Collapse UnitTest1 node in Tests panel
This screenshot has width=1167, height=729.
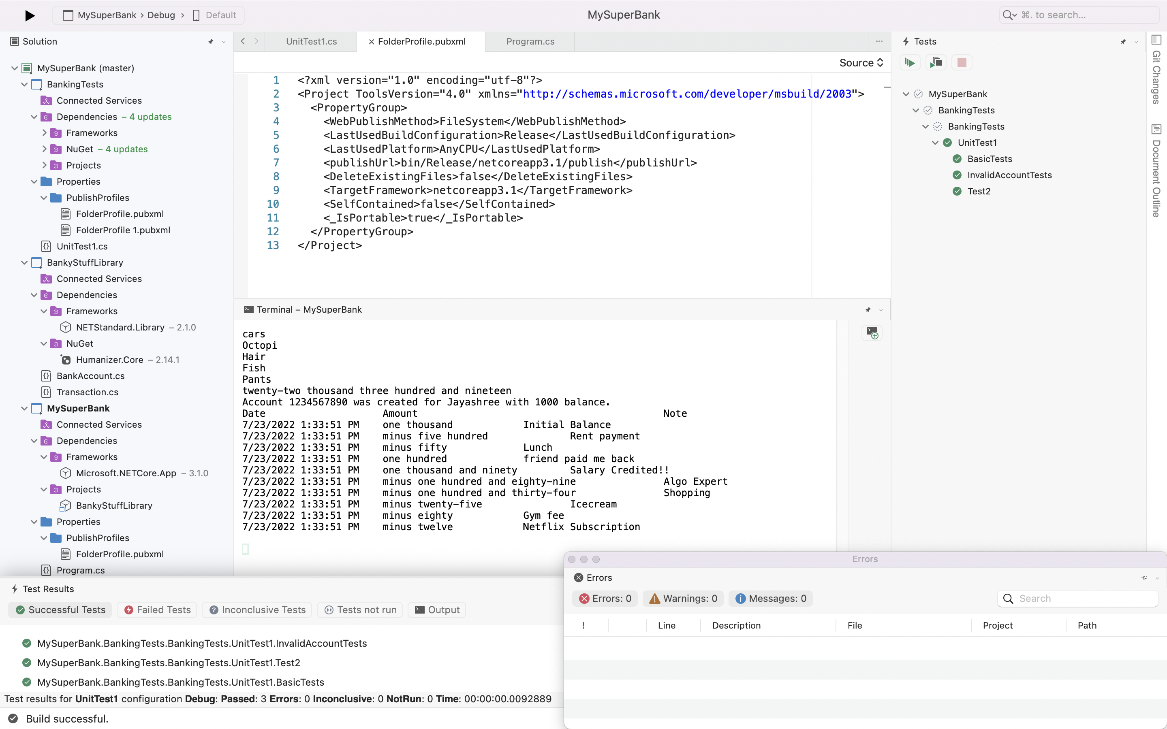[935, 143]
